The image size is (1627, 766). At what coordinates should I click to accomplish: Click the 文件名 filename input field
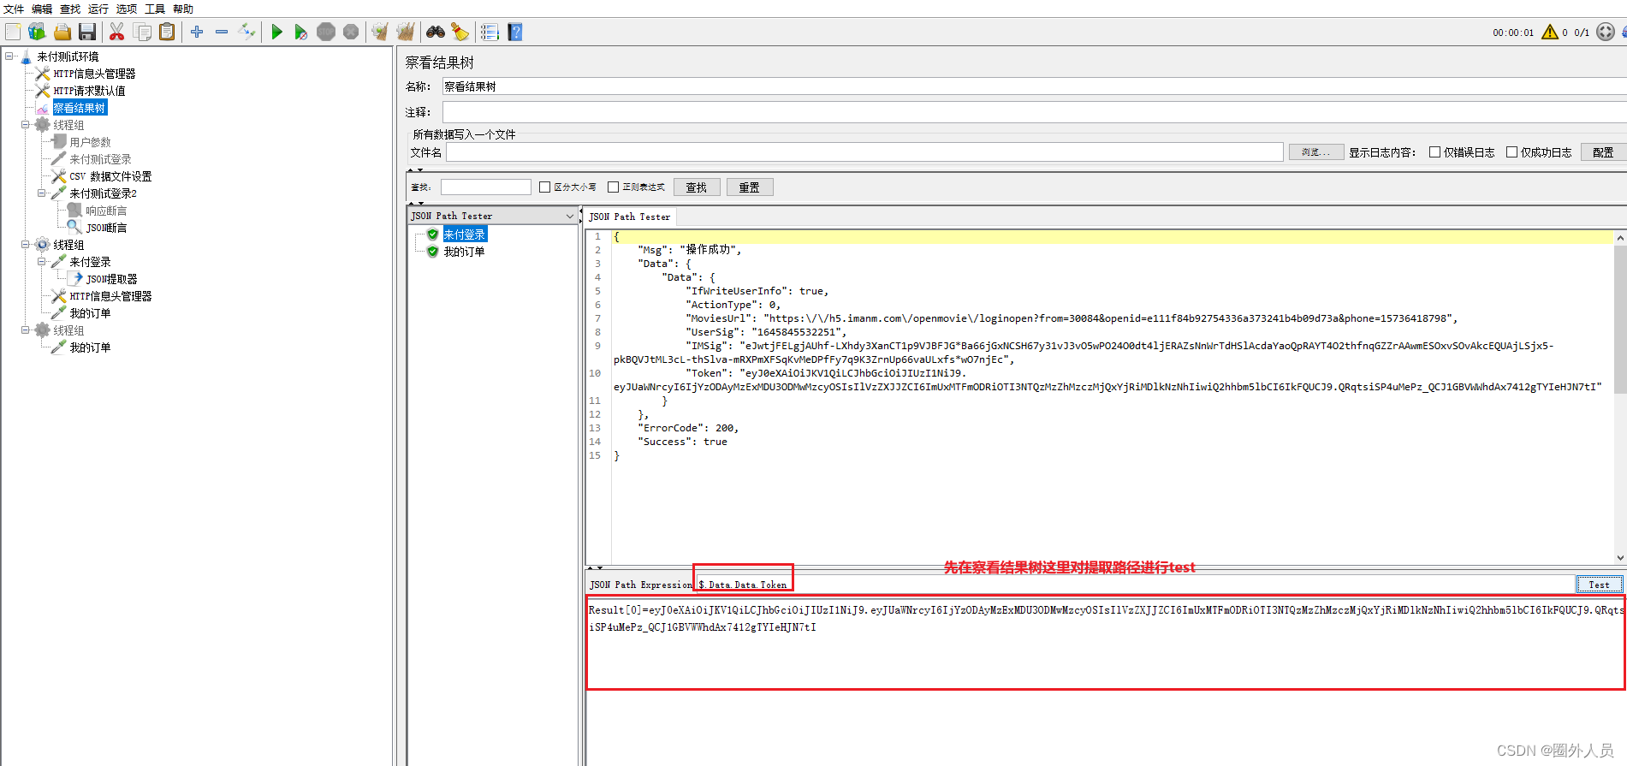click(864, 152)
